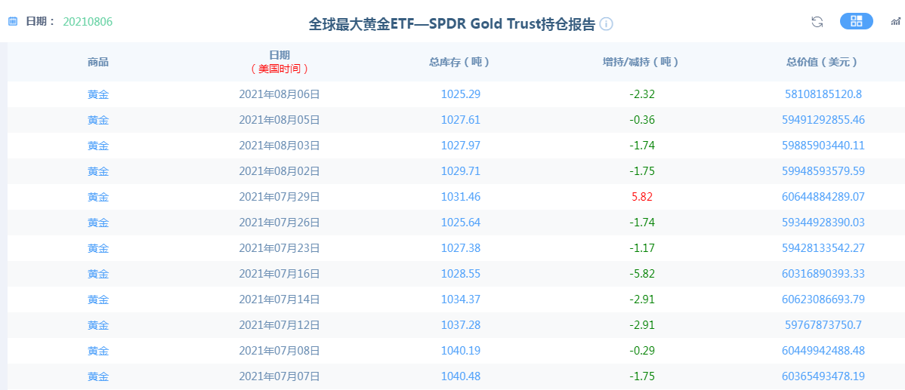This screenshot has width=905, height=390.
Task: Click the change value -2.32
Action: (x=642, y=94)
